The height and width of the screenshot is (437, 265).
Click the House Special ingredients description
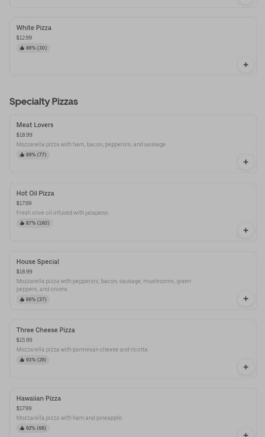pyautogui.click(x=104, y=285)
